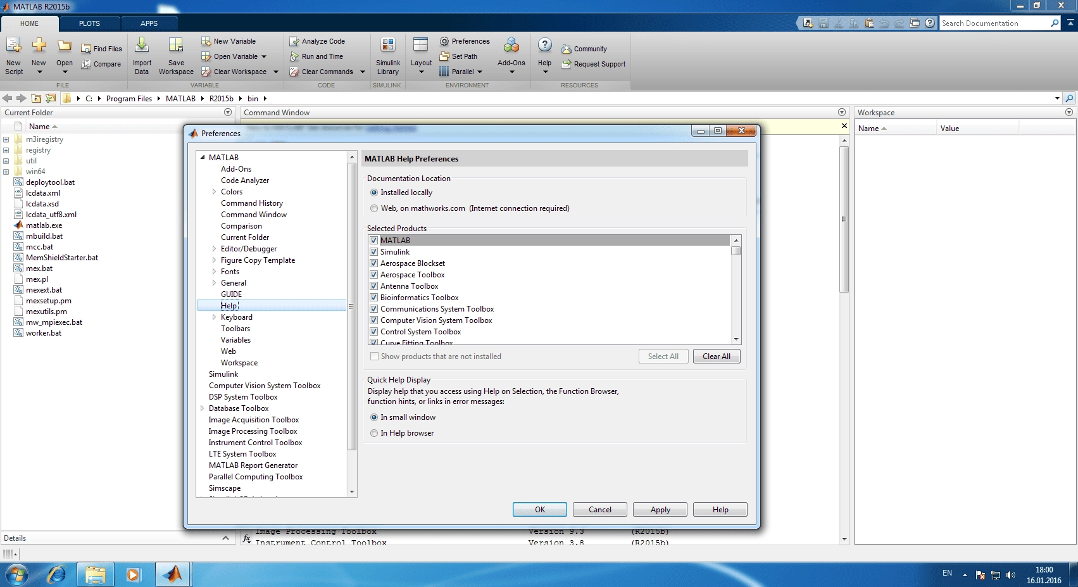Switch to HOME tab
The height and width of the screenshot is (587, 1078).
click(x=29, y=23)
